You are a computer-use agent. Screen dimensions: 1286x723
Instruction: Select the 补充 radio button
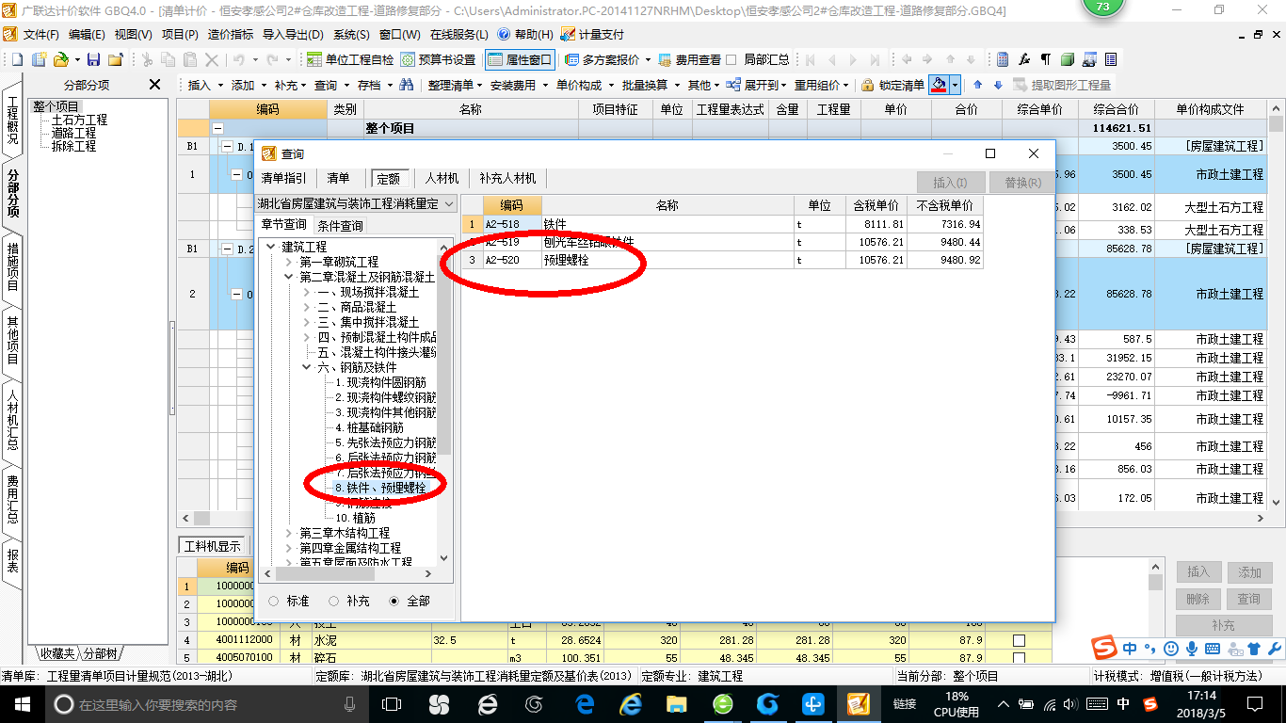click(x=333, y=601)
